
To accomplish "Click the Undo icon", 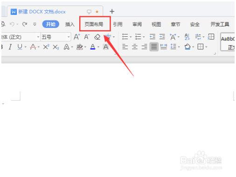I will (x=12, y=24).
